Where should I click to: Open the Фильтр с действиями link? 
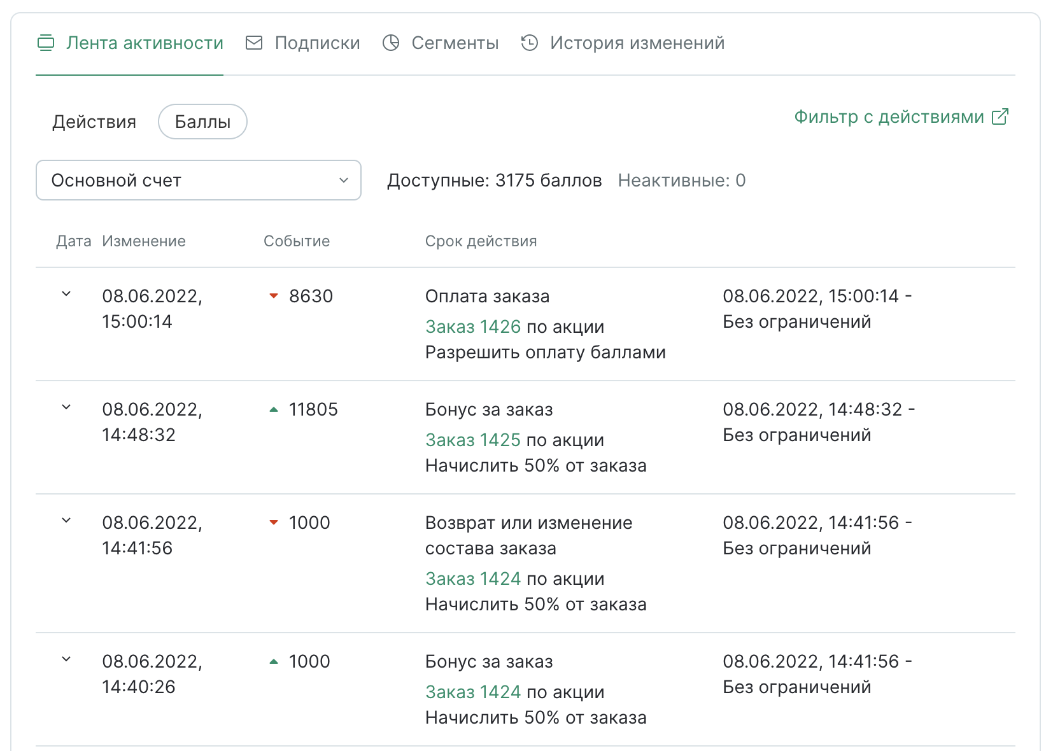point(901,117)
